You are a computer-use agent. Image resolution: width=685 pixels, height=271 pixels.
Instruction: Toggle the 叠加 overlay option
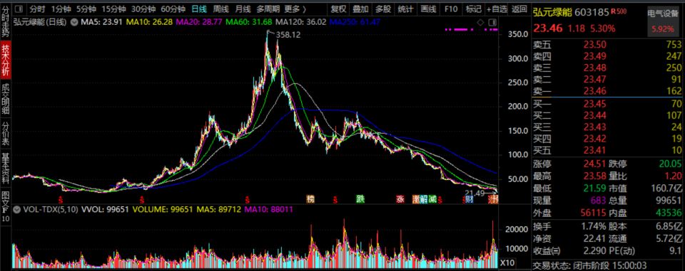point(360,9)
